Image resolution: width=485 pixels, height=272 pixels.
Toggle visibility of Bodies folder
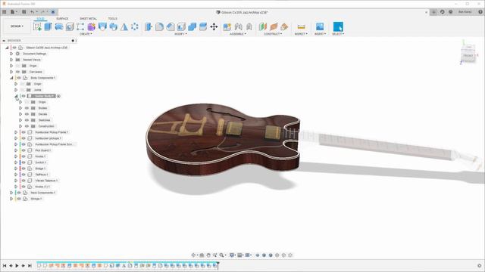click(x=27, y=108)
